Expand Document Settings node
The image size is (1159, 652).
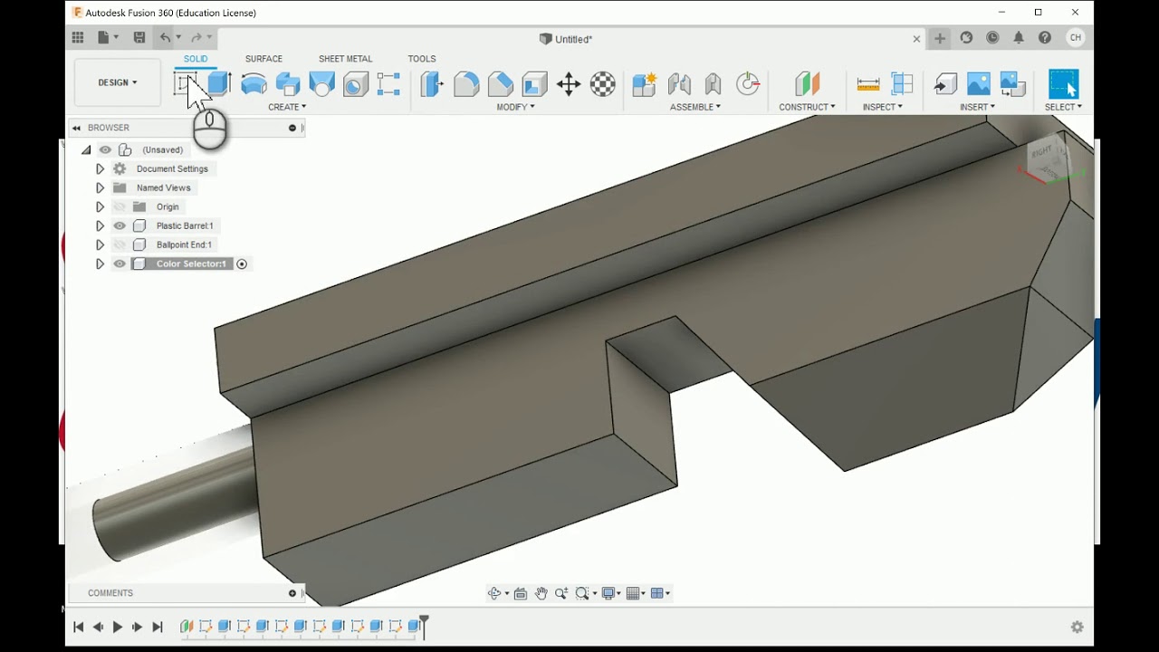point(100,168)
